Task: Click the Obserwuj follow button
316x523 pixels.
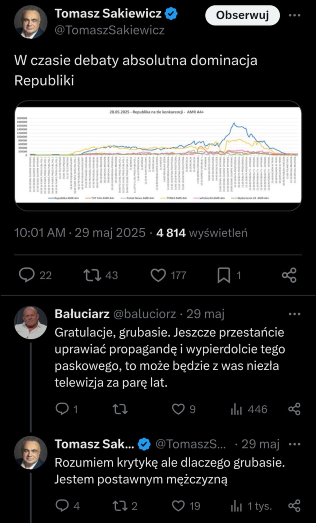Action: click(x=242, y=15)
